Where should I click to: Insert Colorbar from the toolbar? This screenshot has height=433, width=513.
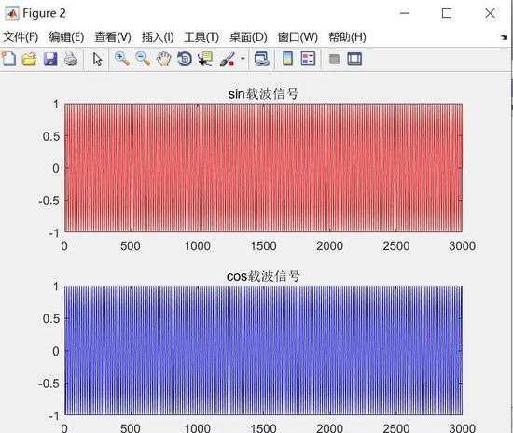(x=287, y=59)
